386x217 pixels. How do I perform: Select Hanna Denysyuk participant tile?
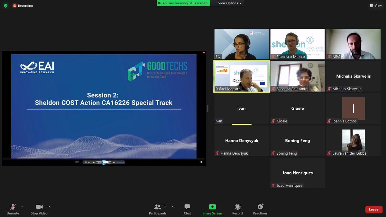coord(242,141)
